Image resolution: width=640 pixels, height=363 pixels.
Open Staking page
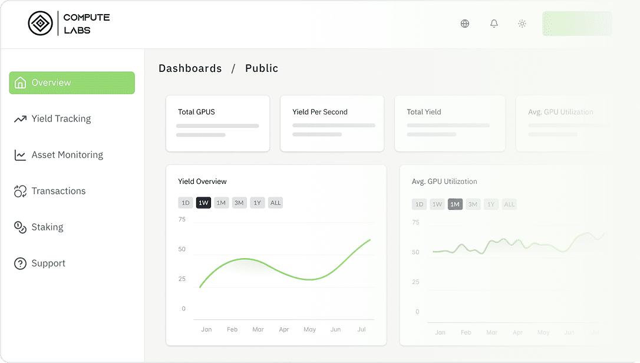click(x=47, y=227)
